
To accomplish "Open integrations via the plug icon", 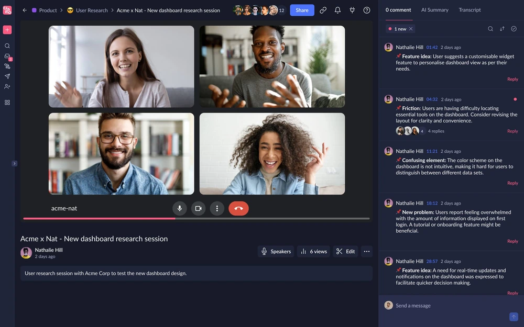I will pos(352,10).
